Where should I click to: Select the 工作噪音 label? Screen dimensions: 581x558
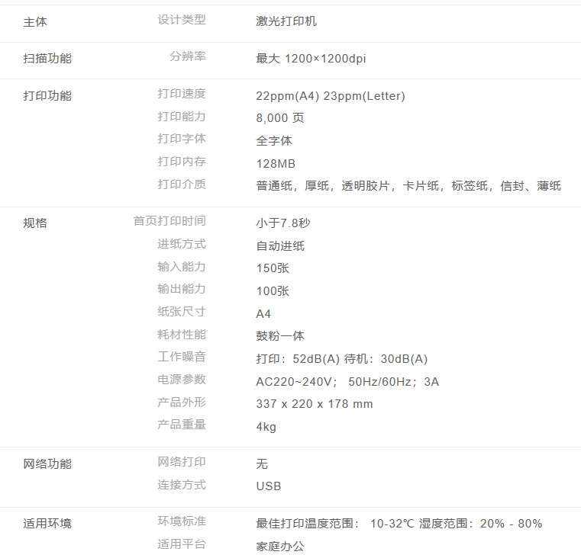(182, 357)
